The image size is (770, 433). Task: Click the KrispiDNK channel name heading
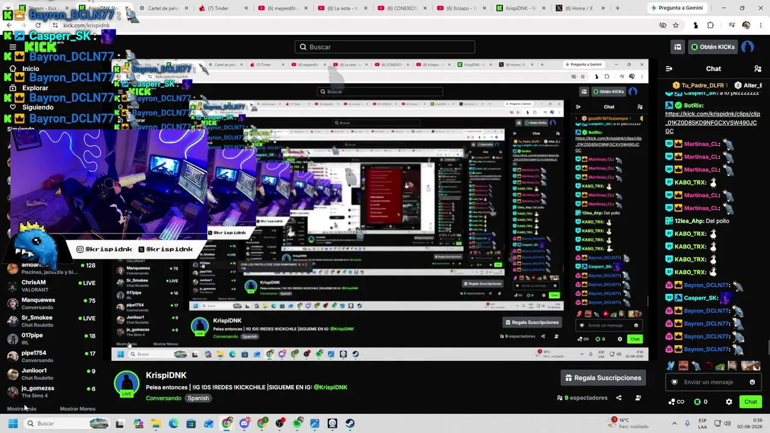[166, 375]
